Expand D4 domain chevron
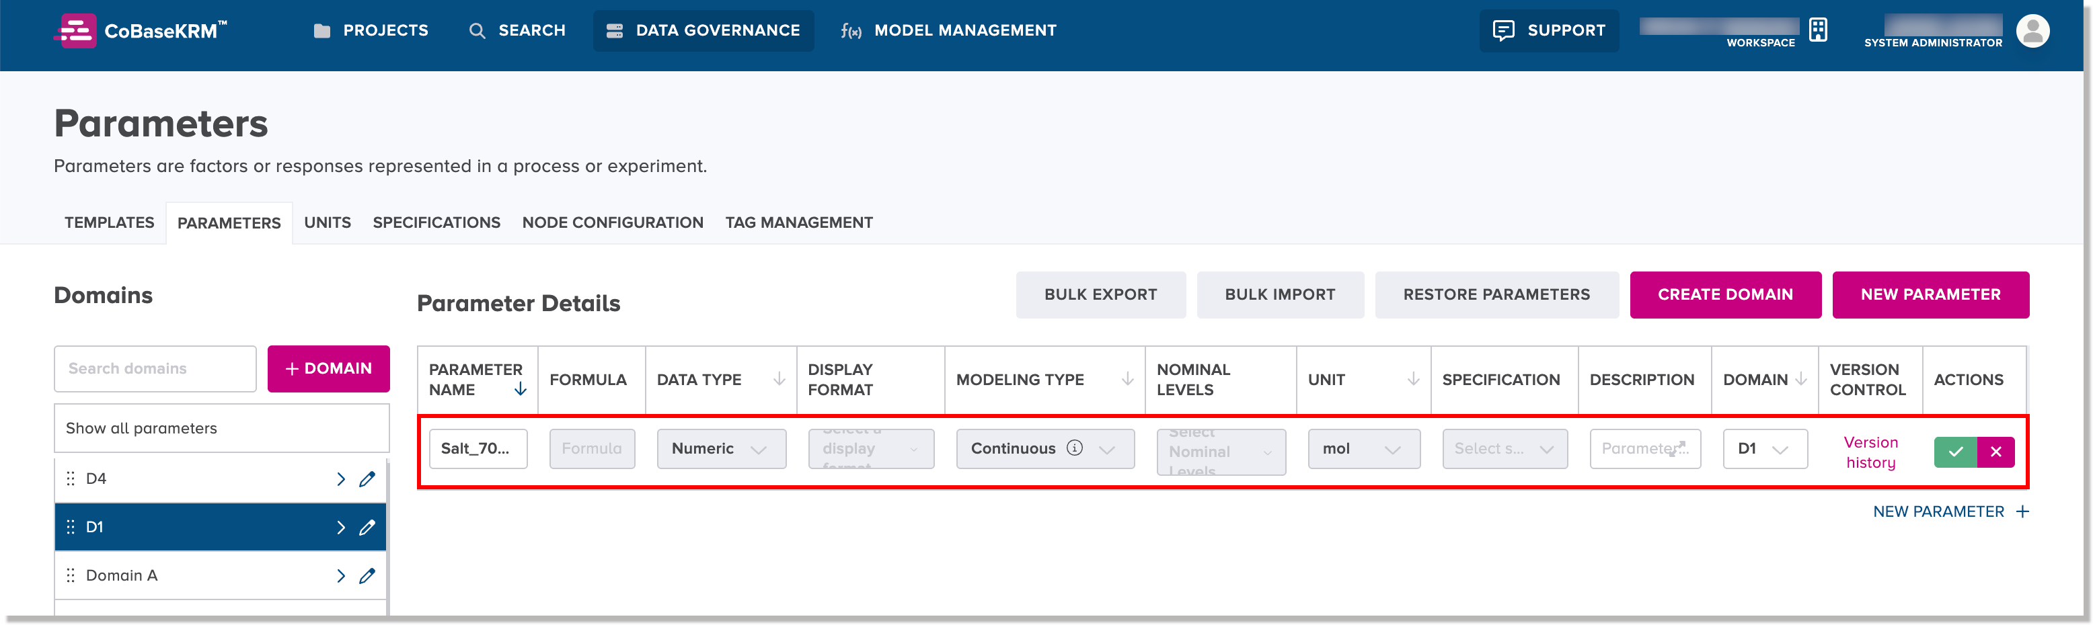 pos(340,479)
